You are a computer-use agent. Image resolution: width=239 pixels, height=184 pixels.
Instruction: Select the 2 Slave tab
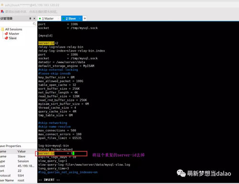click(71, 19)
